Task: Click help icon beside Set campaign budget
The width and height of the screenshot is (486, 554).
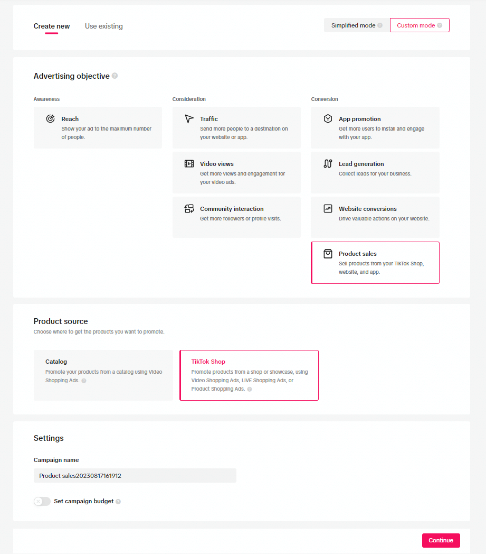Action: point(118,502)
